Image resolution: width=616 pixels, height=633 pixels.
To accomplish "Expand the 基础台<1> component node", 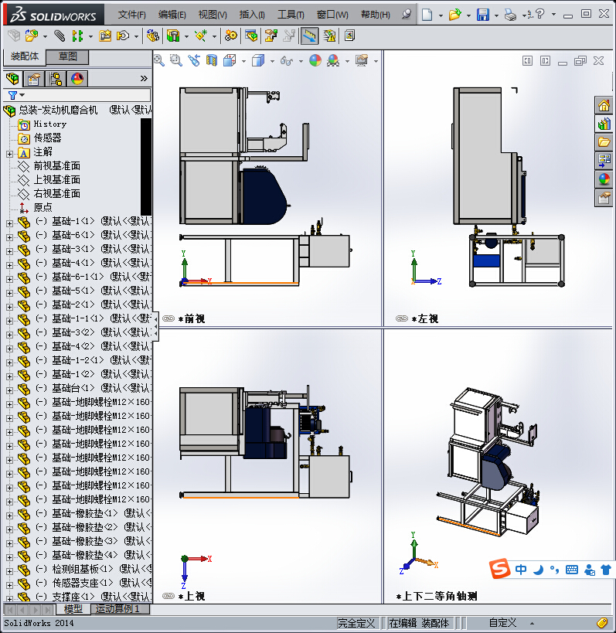I will pos(9,390).
